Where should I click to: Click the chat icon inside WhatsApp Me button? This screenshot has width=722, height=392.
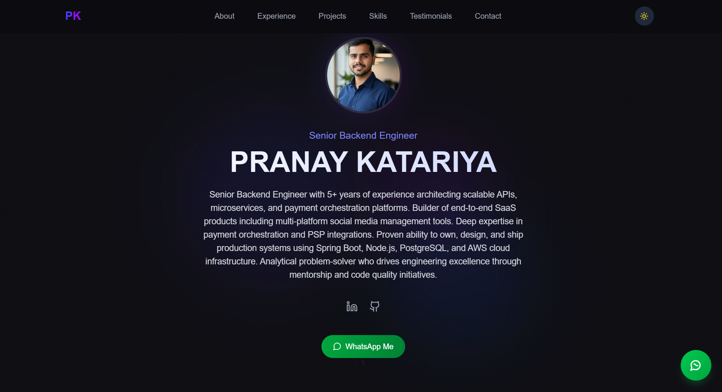click(337, 347)
